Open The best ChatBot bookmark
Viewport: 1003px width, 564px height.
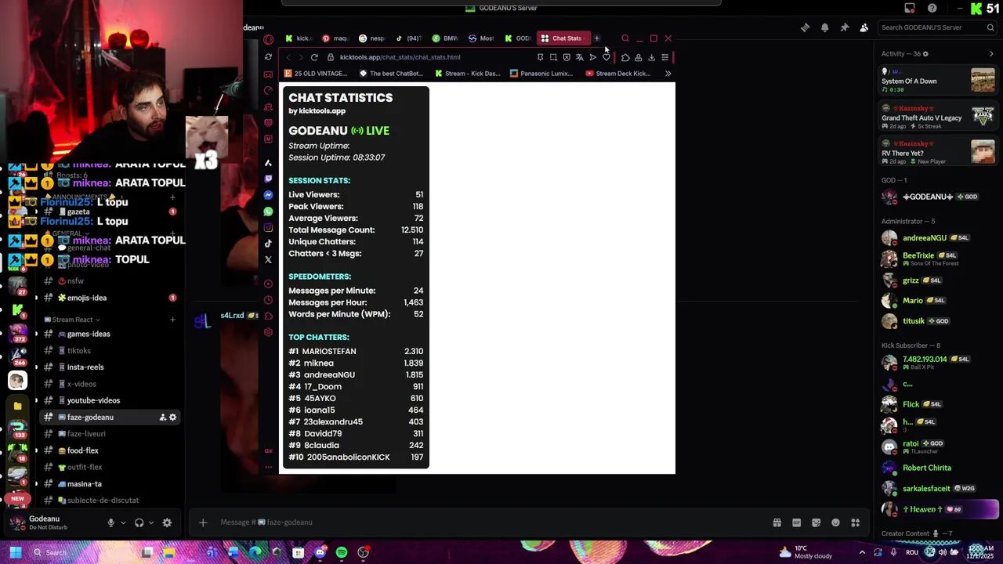pyautogui.click(x=391, y=74)
